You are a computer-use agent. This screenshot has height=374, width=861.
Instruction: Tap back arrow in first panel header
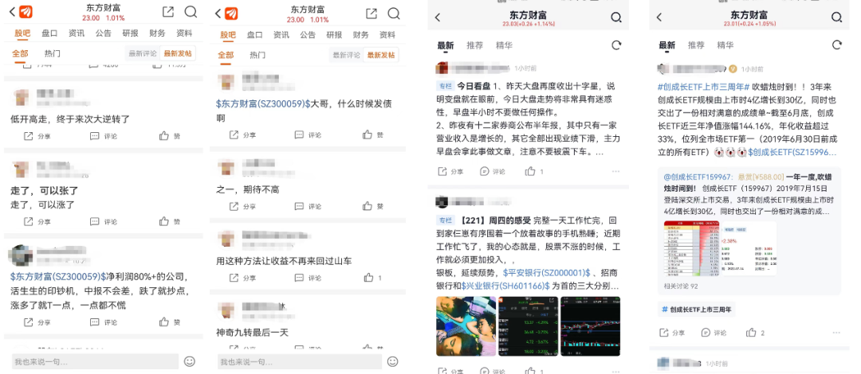12,12
